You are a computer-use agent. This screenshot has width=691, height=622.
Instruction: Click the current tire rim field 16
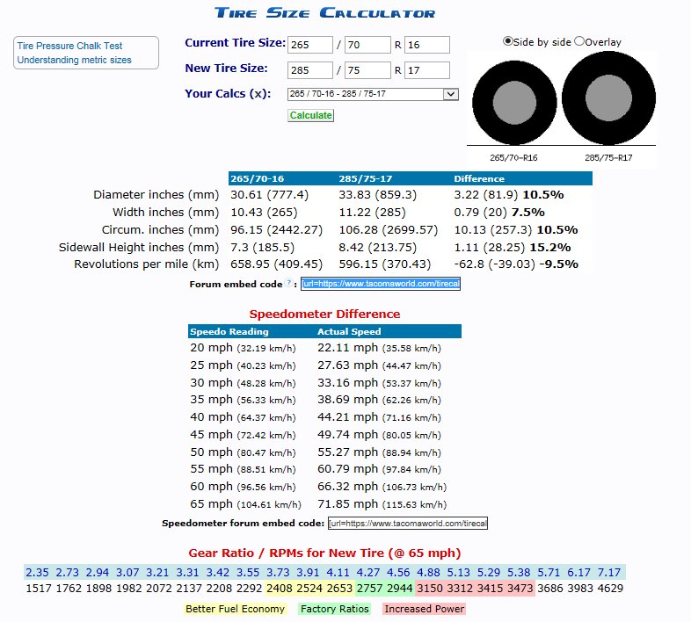[x=427, y=45]
